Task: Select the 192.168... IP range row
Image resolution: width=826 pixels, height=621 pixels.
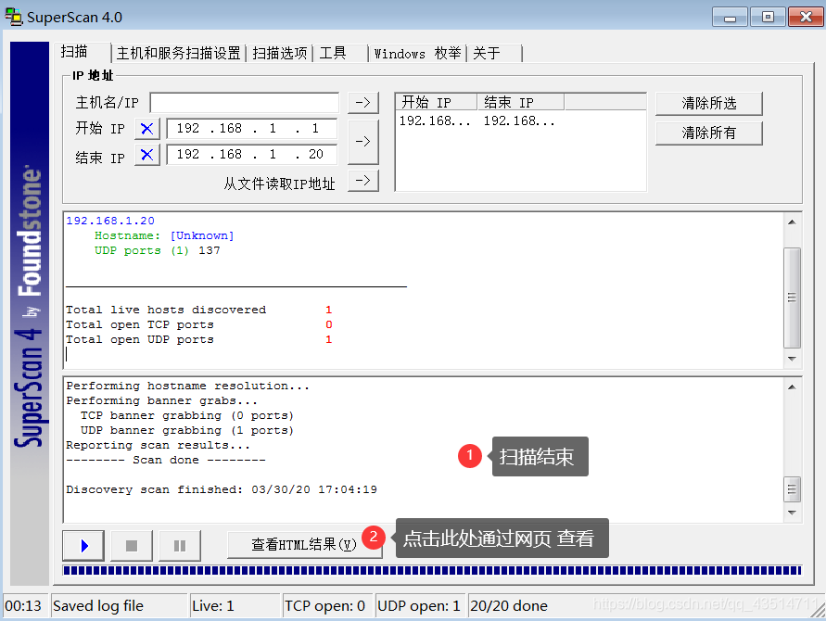Action: click(x=477, y=120)
